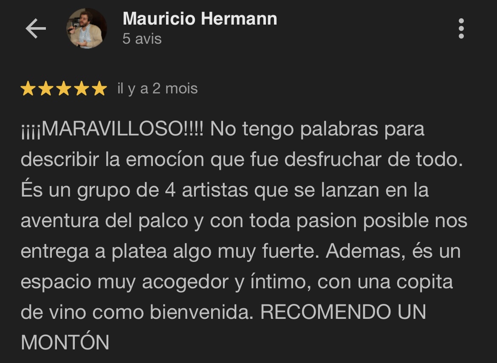Click the text 'describir la emocíon'
497x363 pixels.
tap(113, 159)
